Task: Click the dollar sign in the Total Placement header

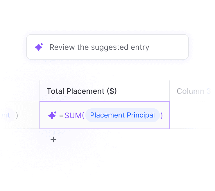Action: (112, 91)
